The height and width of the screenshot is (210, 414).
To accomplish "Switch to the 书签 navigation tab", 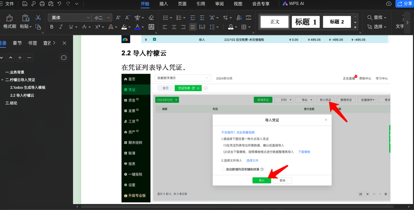I will pos(32,43).
